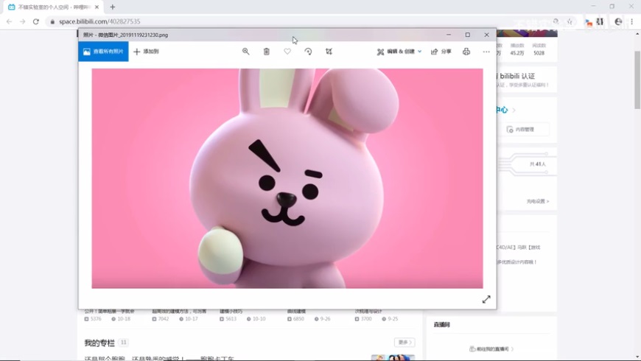The width and height of the screenshot is (641, 361).
Task: Click the article thumbnail beside the 我的专栏 entry
Action: 393,358
